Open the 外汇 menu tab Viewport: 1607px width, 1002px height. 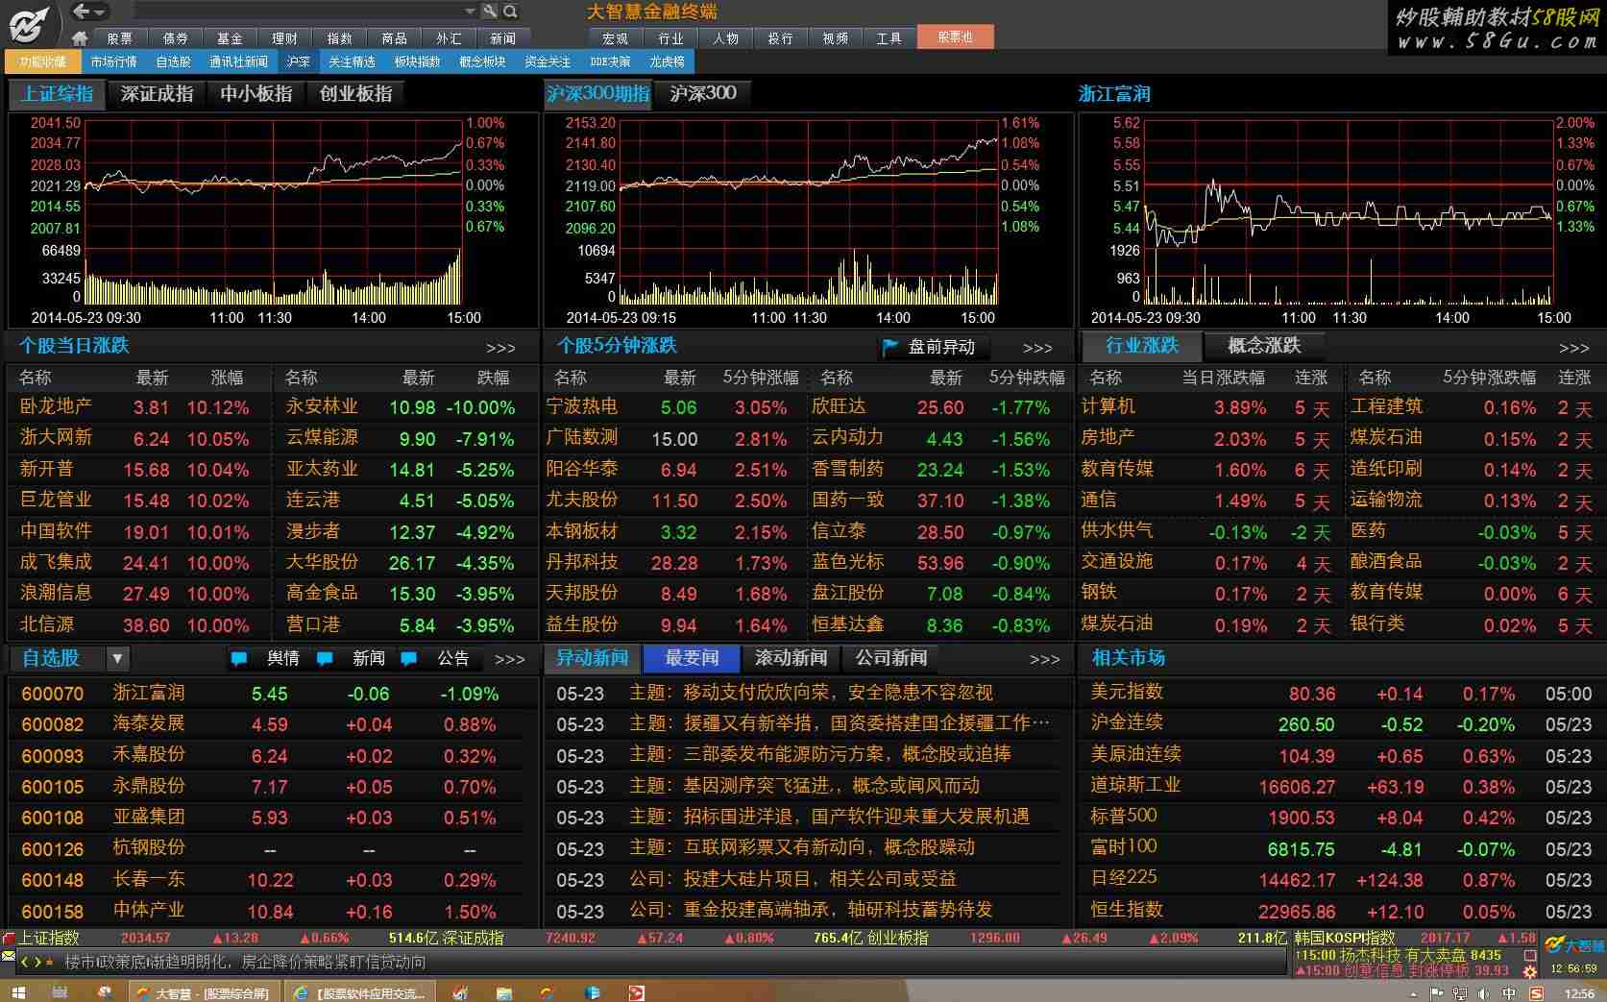coord(449,38)
